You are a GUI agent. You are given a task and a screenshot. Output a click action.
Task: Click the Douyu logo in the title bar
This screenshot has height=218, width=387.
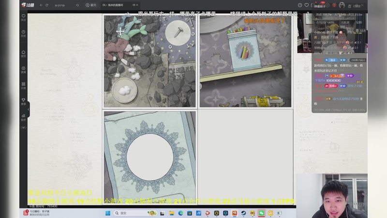pos(28,5)
